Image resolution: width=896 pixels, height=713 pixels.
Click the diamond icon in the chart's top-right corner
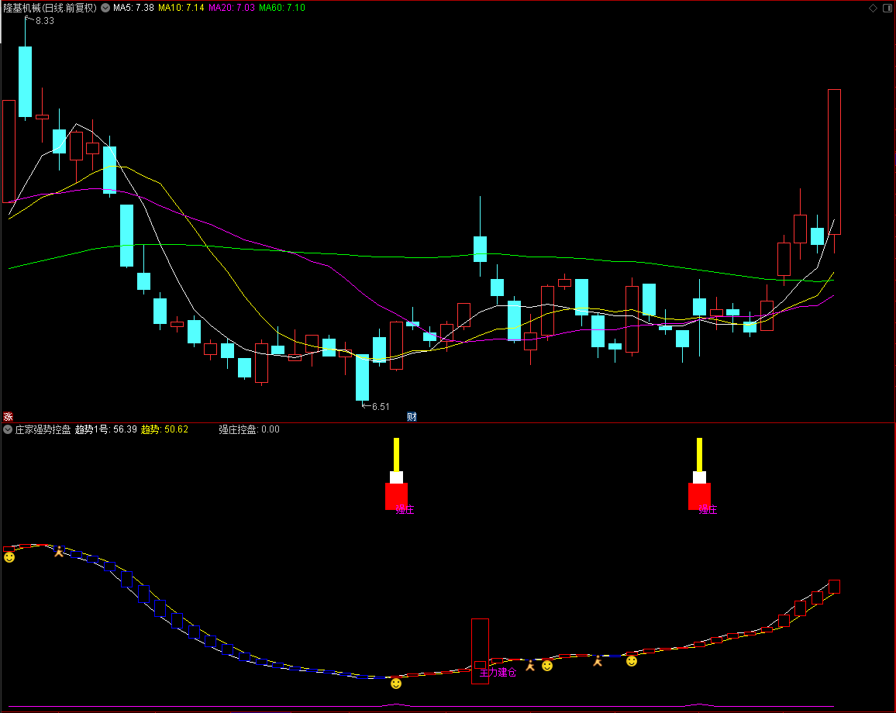click(874, 8)
